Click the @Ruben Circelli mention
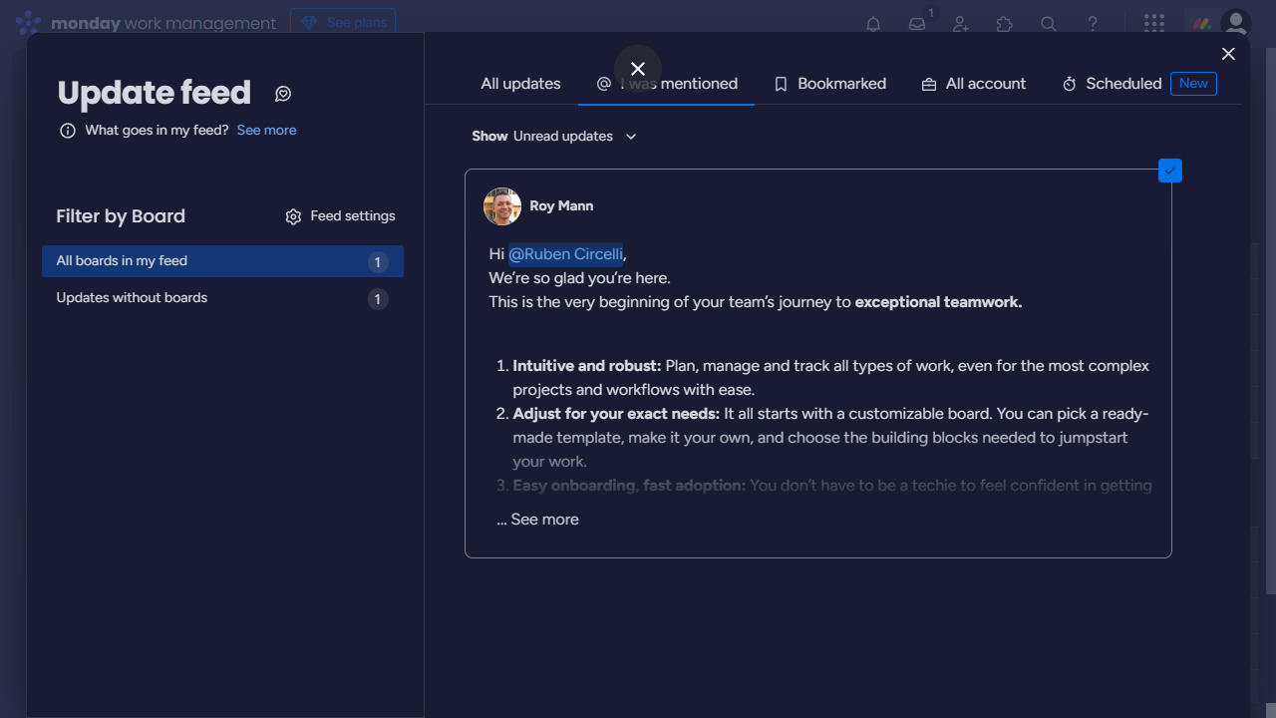1276x718 pixels. (565, 254)
